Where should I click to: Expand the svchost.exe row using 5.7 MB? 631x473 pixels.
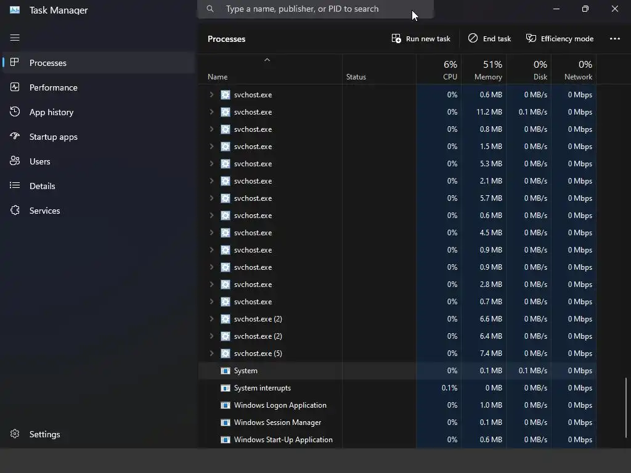click(211, 198)
